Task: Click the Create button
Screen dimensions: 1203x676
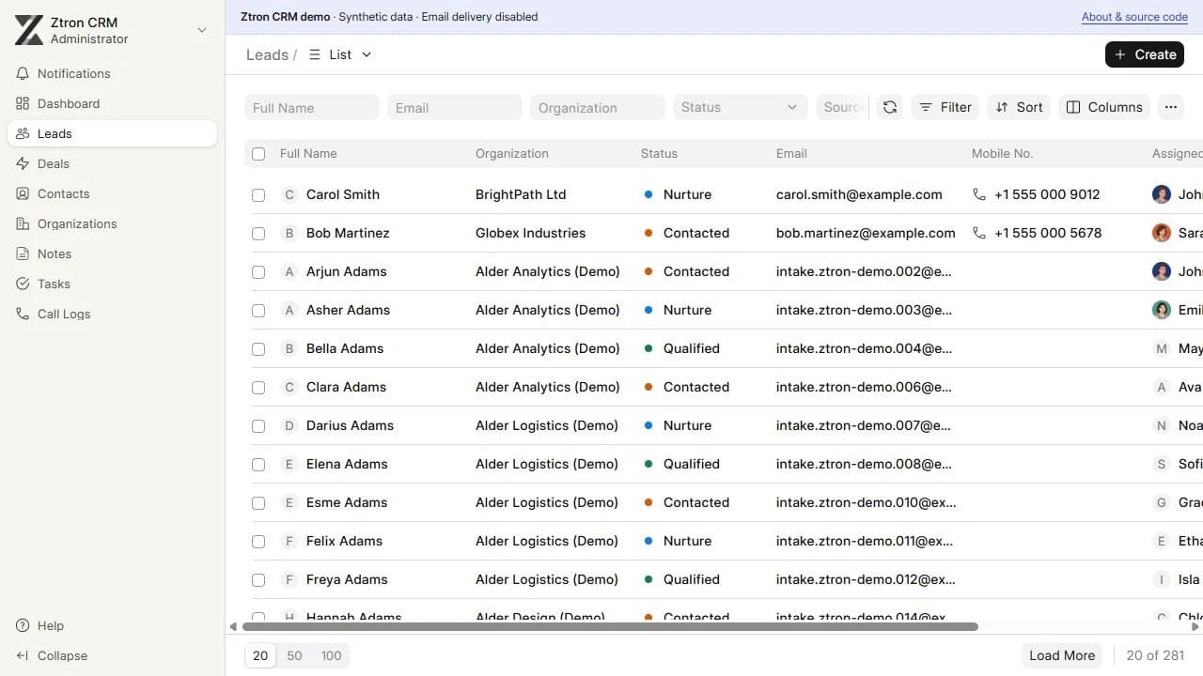Action: coord(1145,54)
